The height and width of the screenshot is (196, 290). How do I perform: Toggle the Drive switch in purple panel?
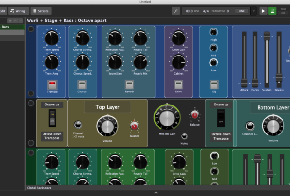179,85
